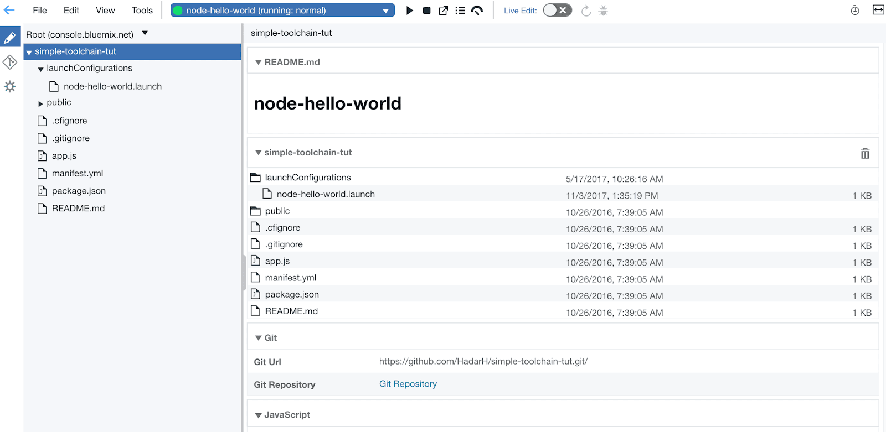
Task: Select node-hello-world.launch in the file tree
Action: tap(112, 86)
